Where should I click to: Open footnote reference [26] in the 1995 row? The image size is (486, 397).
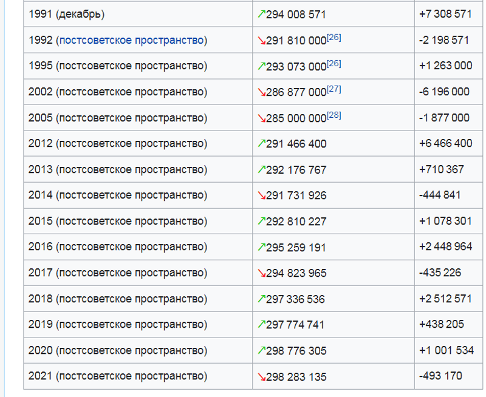(334, 63)
